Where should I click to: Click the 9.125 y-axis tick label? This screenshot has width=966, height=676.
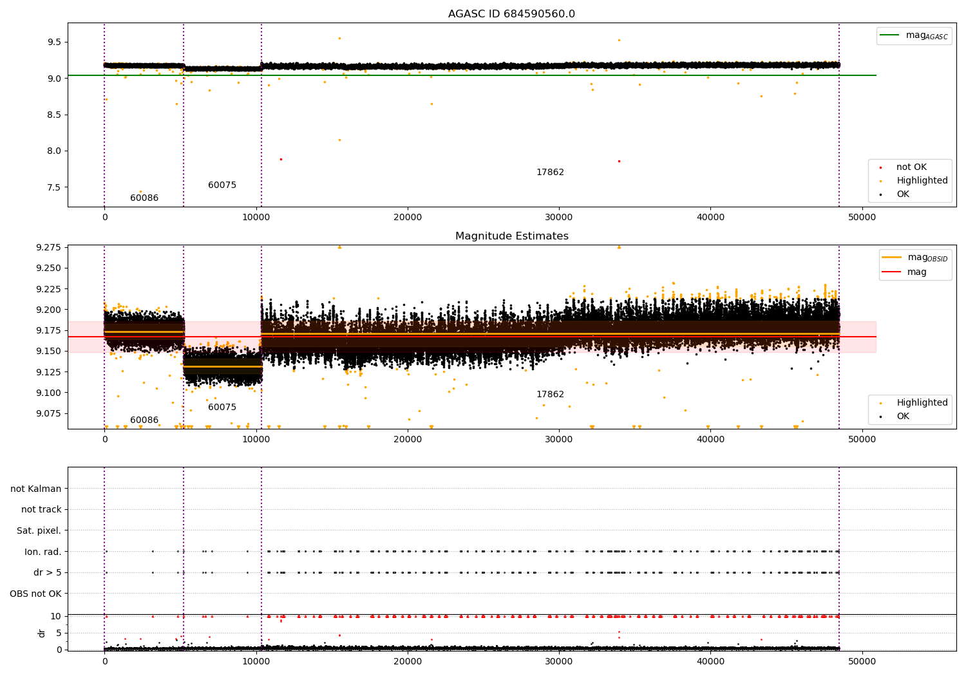click(49, 372)
